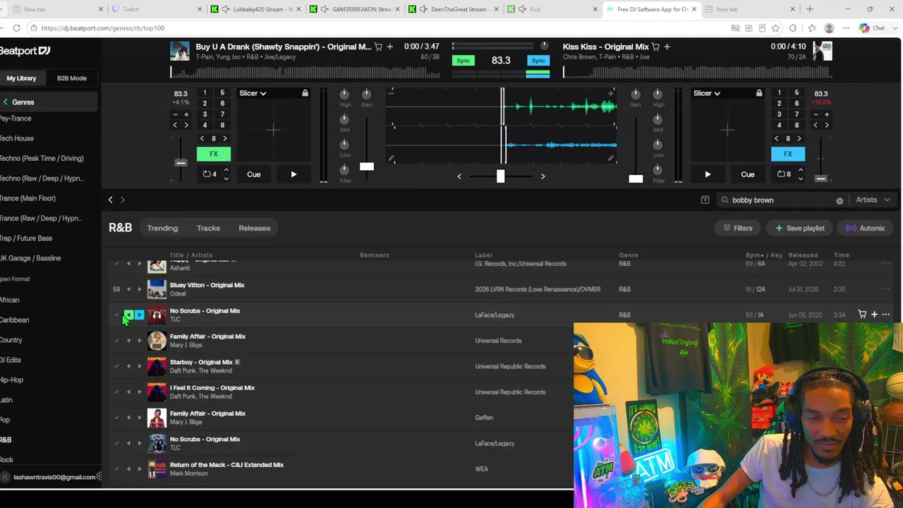Adjust left channel volume fader
The image size is (903, 508).
coord(367,167)
